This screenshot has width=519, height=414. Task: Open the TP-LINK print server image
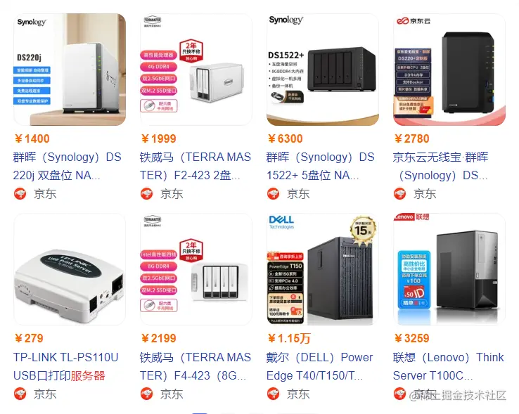(70, 269)
